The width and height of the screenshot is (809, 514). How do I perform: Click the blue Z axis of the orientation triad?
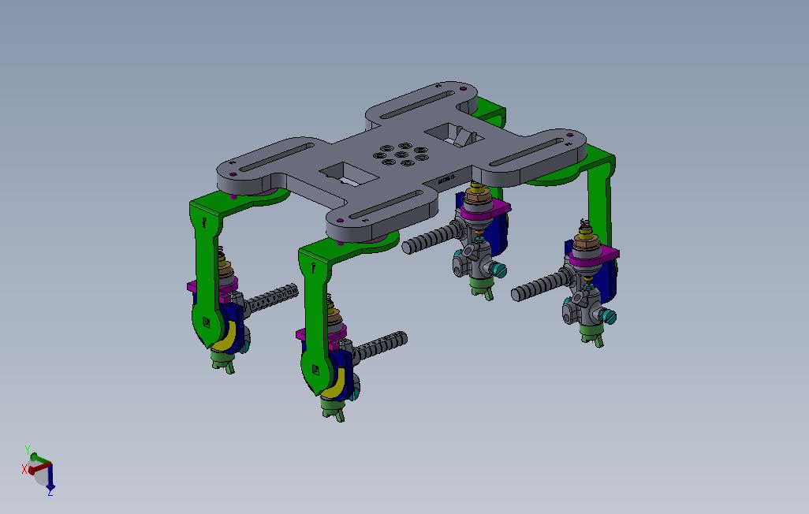[50, 477]
